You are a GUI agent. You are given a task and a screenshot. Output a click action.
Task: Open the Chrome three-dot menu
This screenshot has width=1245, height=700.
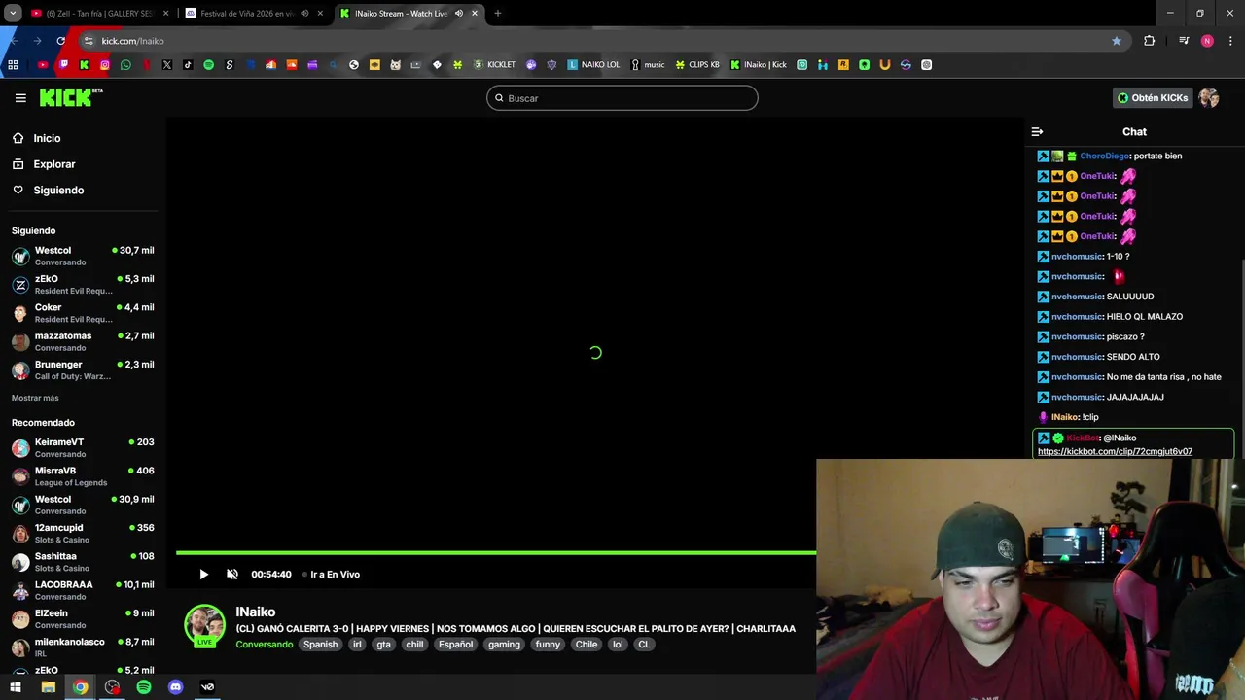click(1231, 41)
